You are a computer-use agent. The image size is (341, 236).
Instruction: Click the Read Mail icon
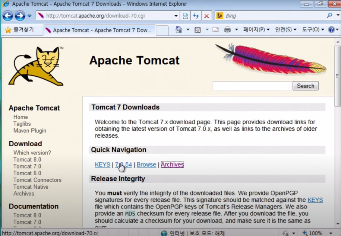[x=215, y=29]
